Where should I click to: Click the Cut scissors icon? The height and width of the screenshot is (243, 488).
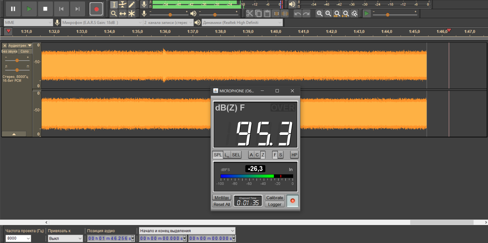[x=249, y=13]
